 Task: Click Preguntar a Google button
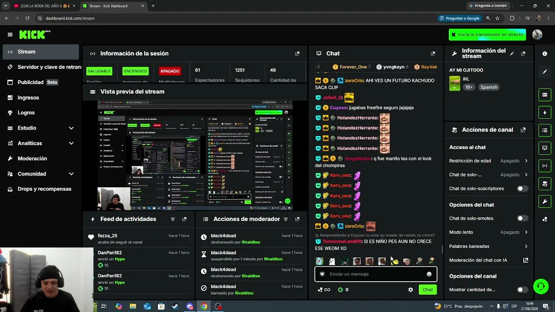(459, 18)
